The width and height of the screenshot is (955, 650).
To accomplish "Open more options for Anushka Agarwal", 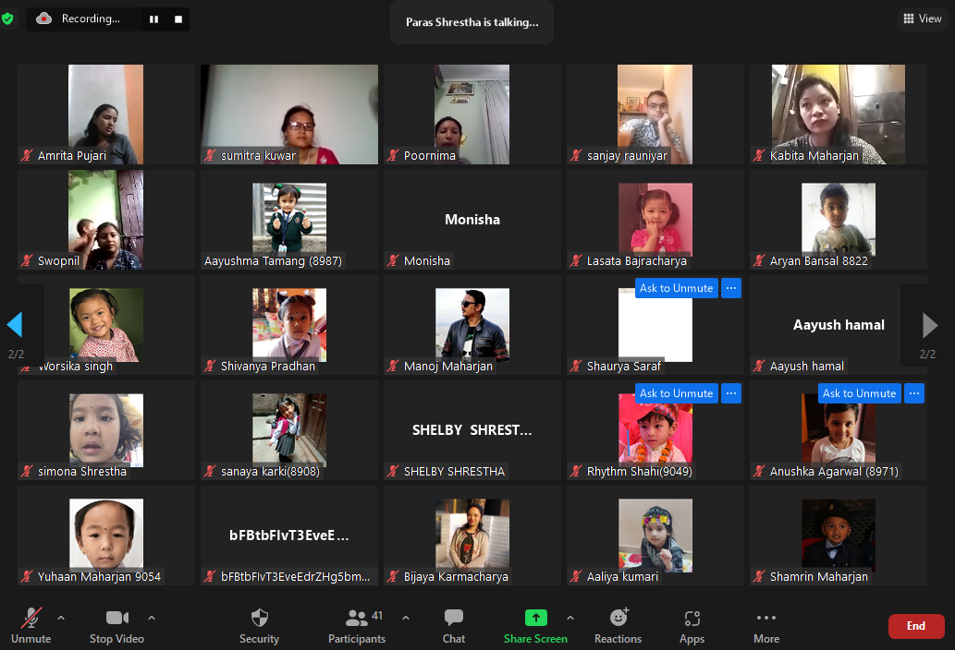I will (914, 393).
